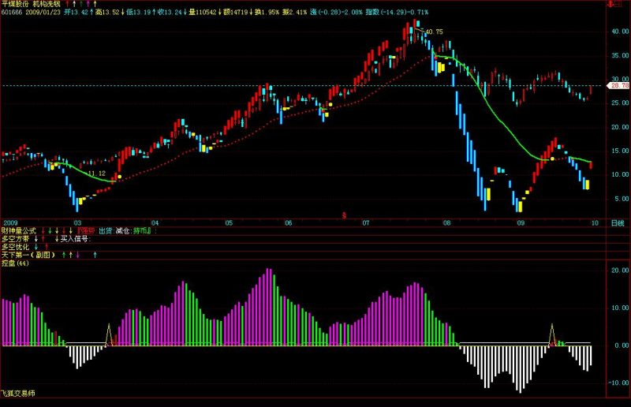Image resolution: width=631 pixels, height=407 pixels.
Task: Click the 05 month marker on the time axis
Action: [229, 223]
